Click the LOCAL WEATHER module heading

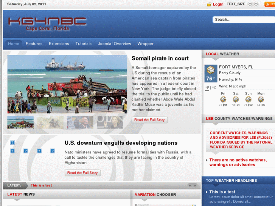coord(222,54)
